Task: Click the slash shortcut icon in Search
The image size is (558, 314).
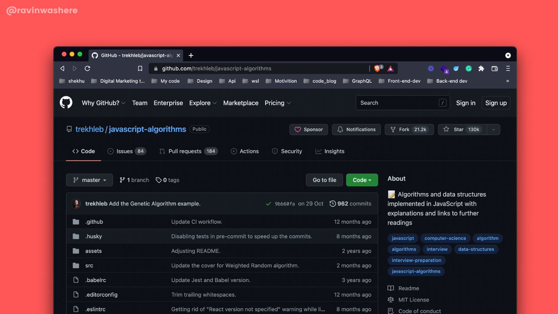Action: [x=442, y=103]
